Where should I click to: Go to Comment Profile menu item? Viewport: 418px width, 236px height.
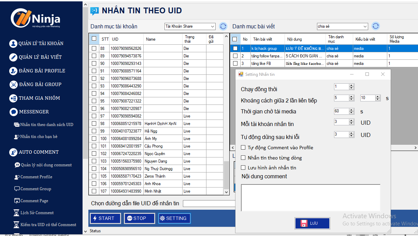(36, 177)
